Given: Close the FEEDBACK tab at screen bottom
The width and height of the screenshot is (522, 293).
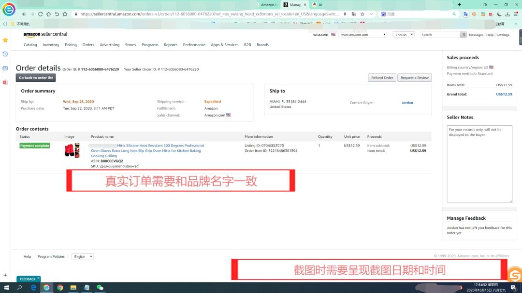Looking at the screenshot, I should click(x=38, y=279).
